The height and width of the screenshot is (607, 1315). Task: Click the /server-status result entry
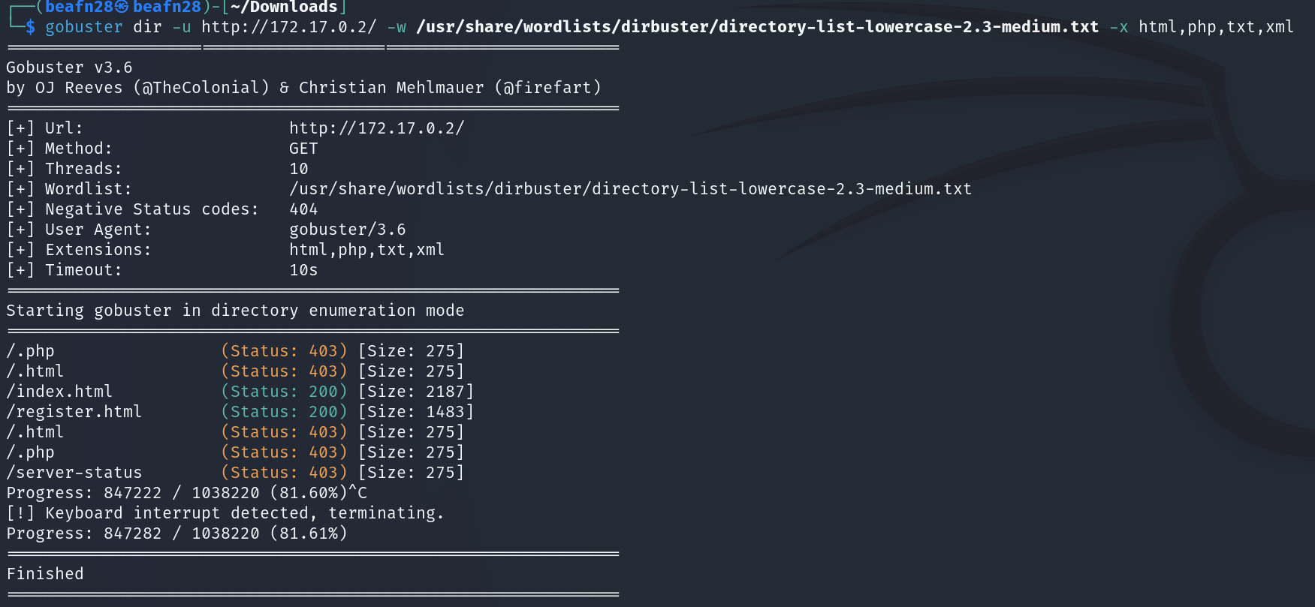pos(74,473)
